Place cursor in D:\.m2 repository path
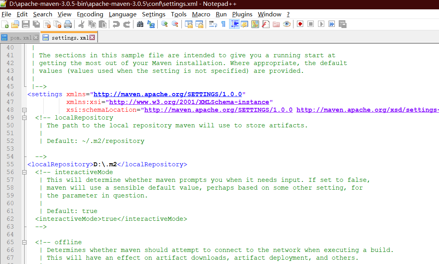The height and width of the screenshot is (264, 439). tap(105, 165)
